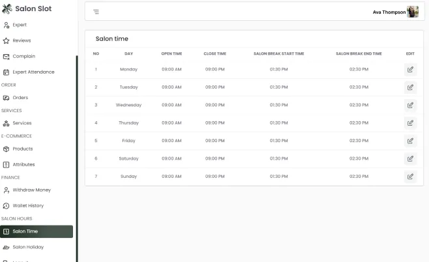Click the Salon Slot scissors logo icon
The width and height of the screenshot is (429, 262).
point(7,8)
